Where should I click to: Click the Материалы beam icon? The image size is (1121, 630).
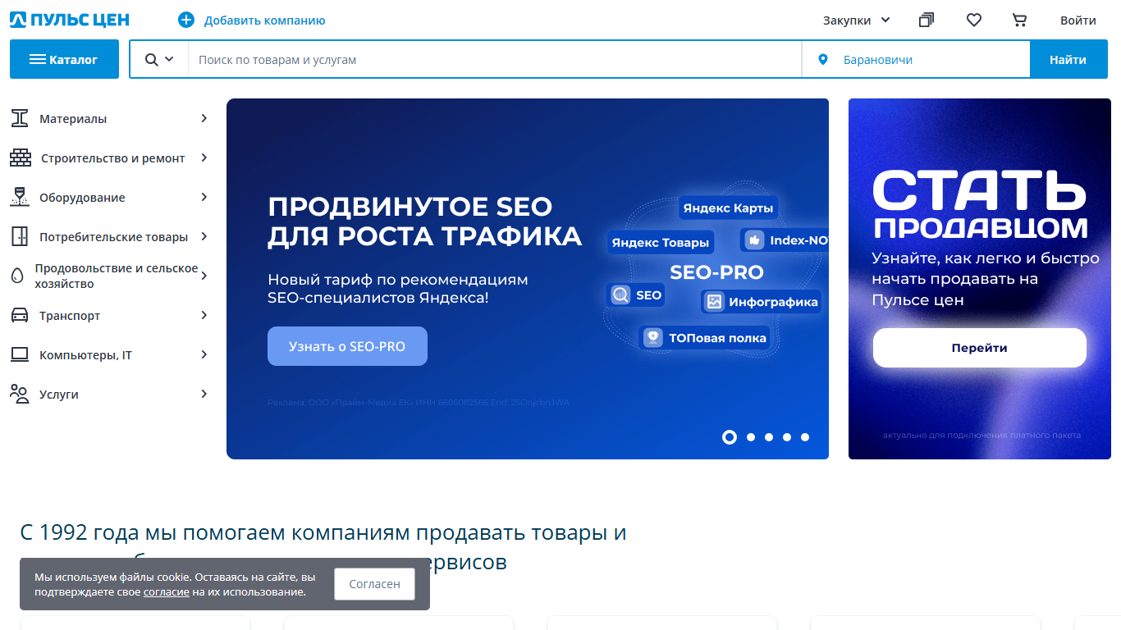pos(20,118)
